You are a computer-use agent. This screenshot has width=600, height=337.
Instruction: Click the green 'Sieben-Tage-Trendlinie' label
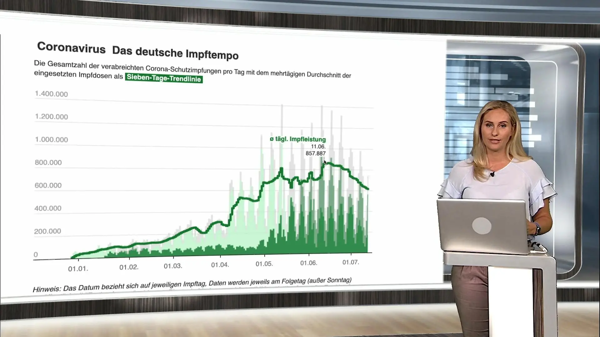coord(164,78)
